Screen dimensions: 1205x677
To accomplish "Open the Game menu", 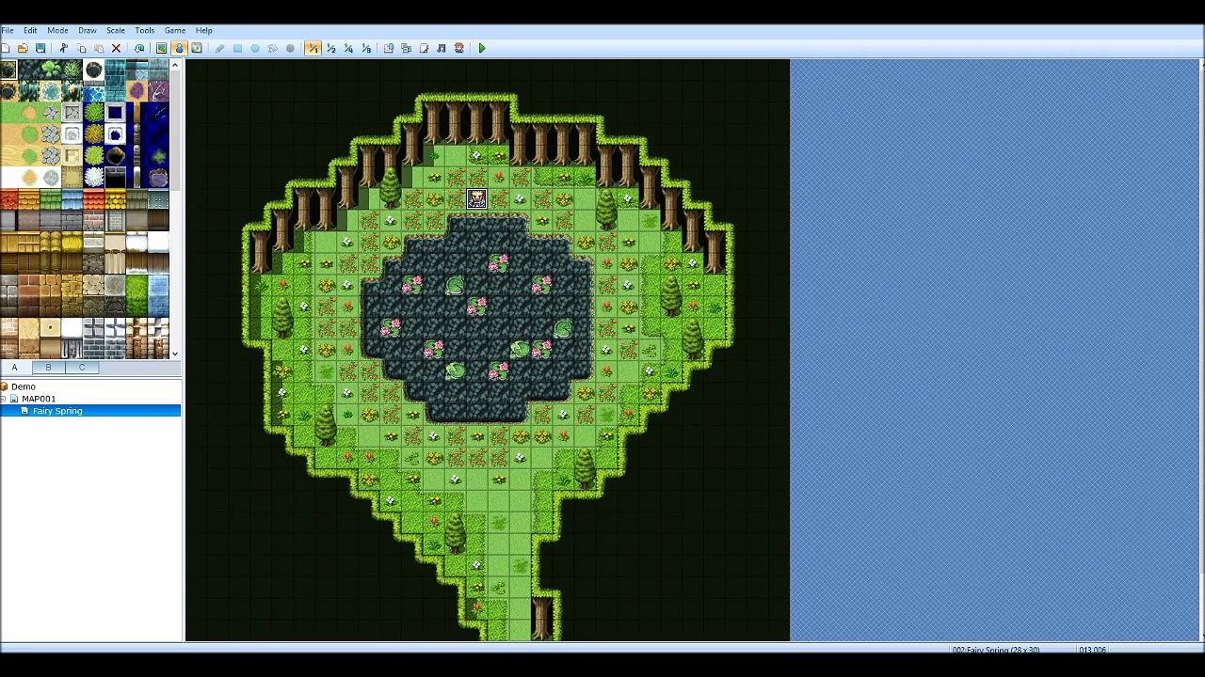I will tap(175, 30).
